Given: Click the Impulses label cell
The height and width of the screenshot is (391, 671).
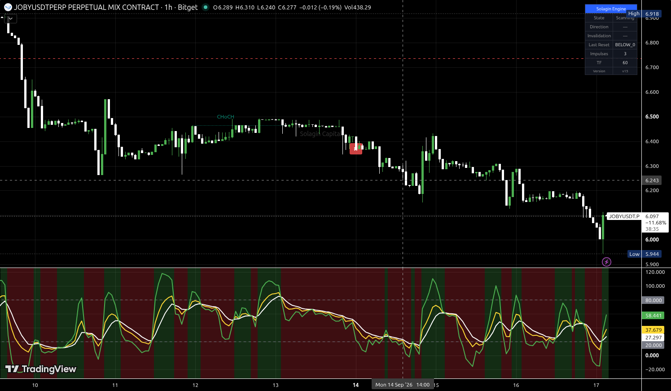Looking at the screenshot, I should click(599, 54).
